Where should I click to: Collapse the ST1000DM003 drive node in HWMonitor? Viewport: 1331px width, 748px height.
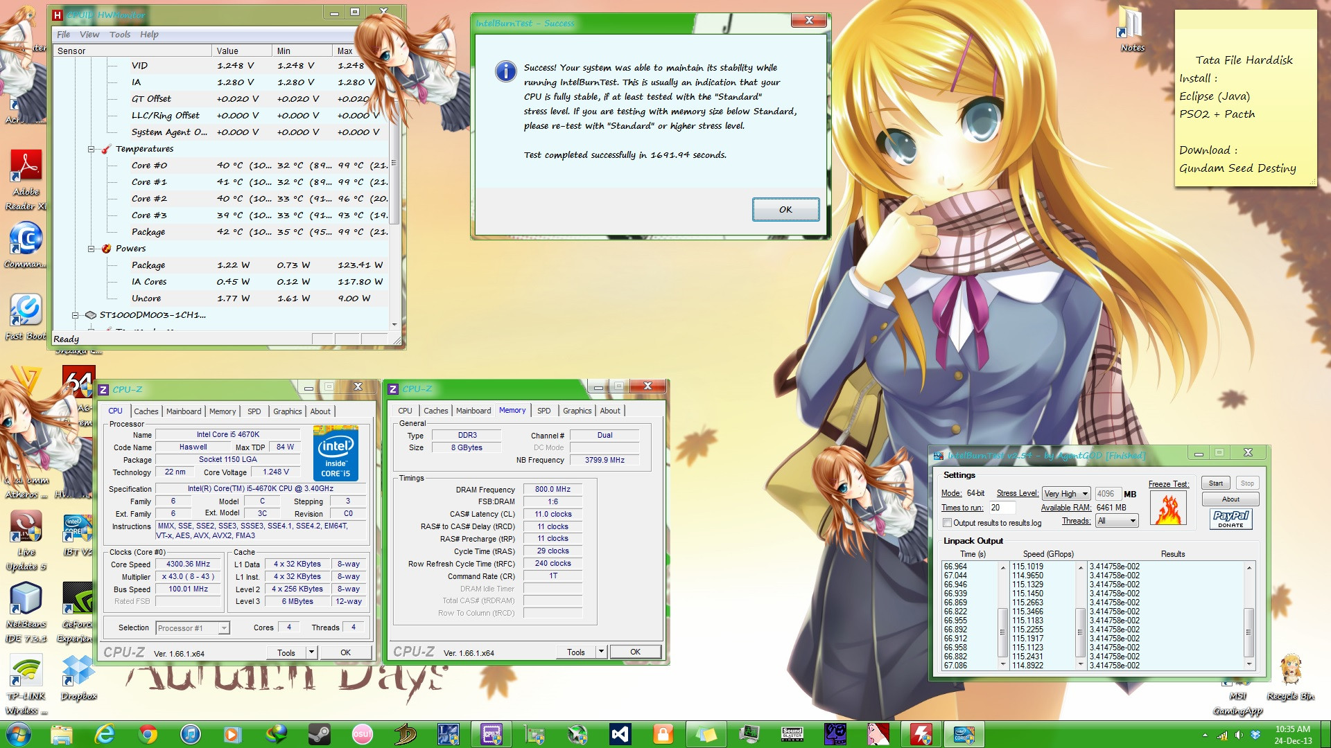coord(75,315)
